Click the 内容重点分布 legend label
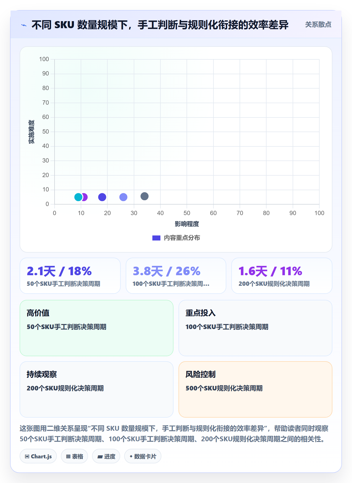This screenshot has height=483, width=352. click(x=182, y=238)
